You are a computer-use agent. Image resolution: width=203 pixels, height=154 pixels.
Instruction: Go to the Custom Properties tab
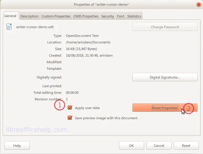[x=56, y=16]
